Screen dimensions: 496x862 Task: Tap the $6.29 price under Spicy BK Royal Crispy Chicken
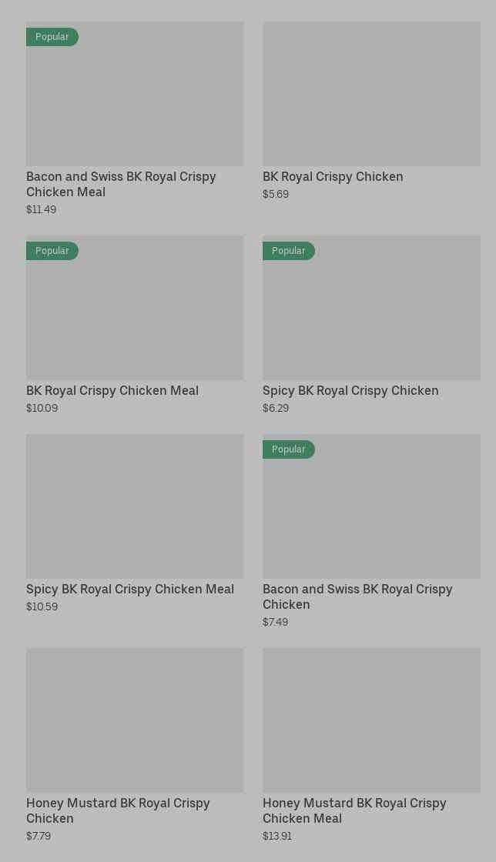click(x=276, y=408)
